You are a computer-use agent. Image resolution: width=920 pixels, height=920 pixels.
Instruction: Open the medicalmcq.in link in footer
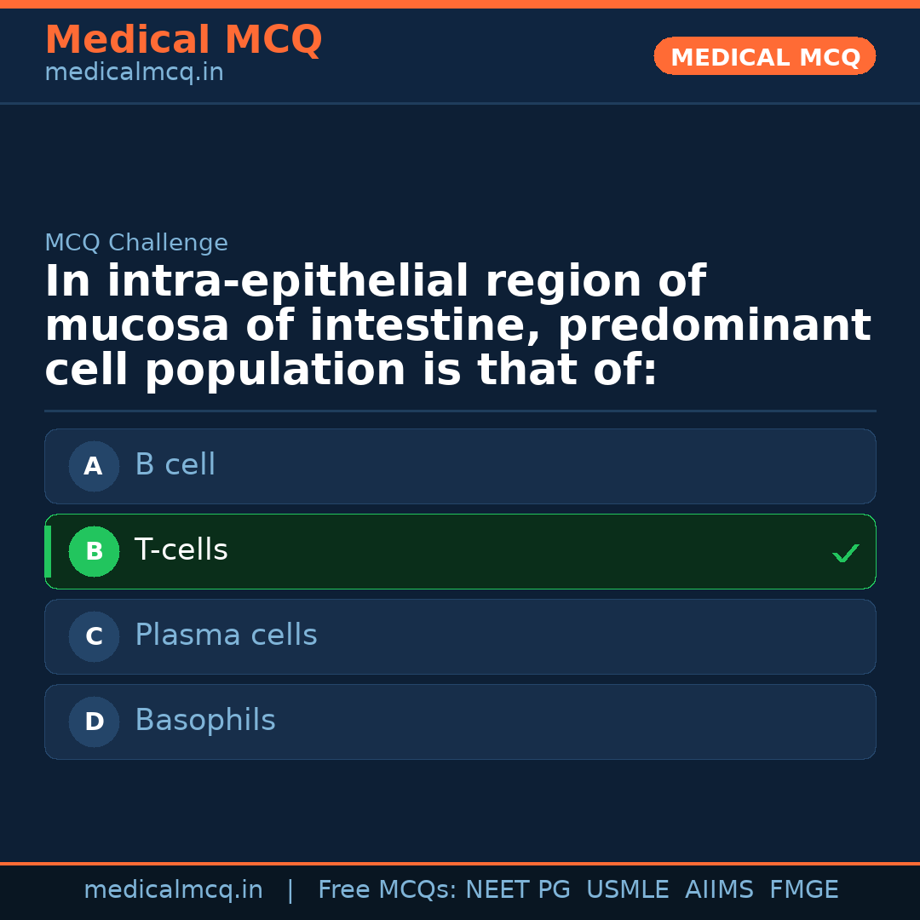(x=173, y=890)
